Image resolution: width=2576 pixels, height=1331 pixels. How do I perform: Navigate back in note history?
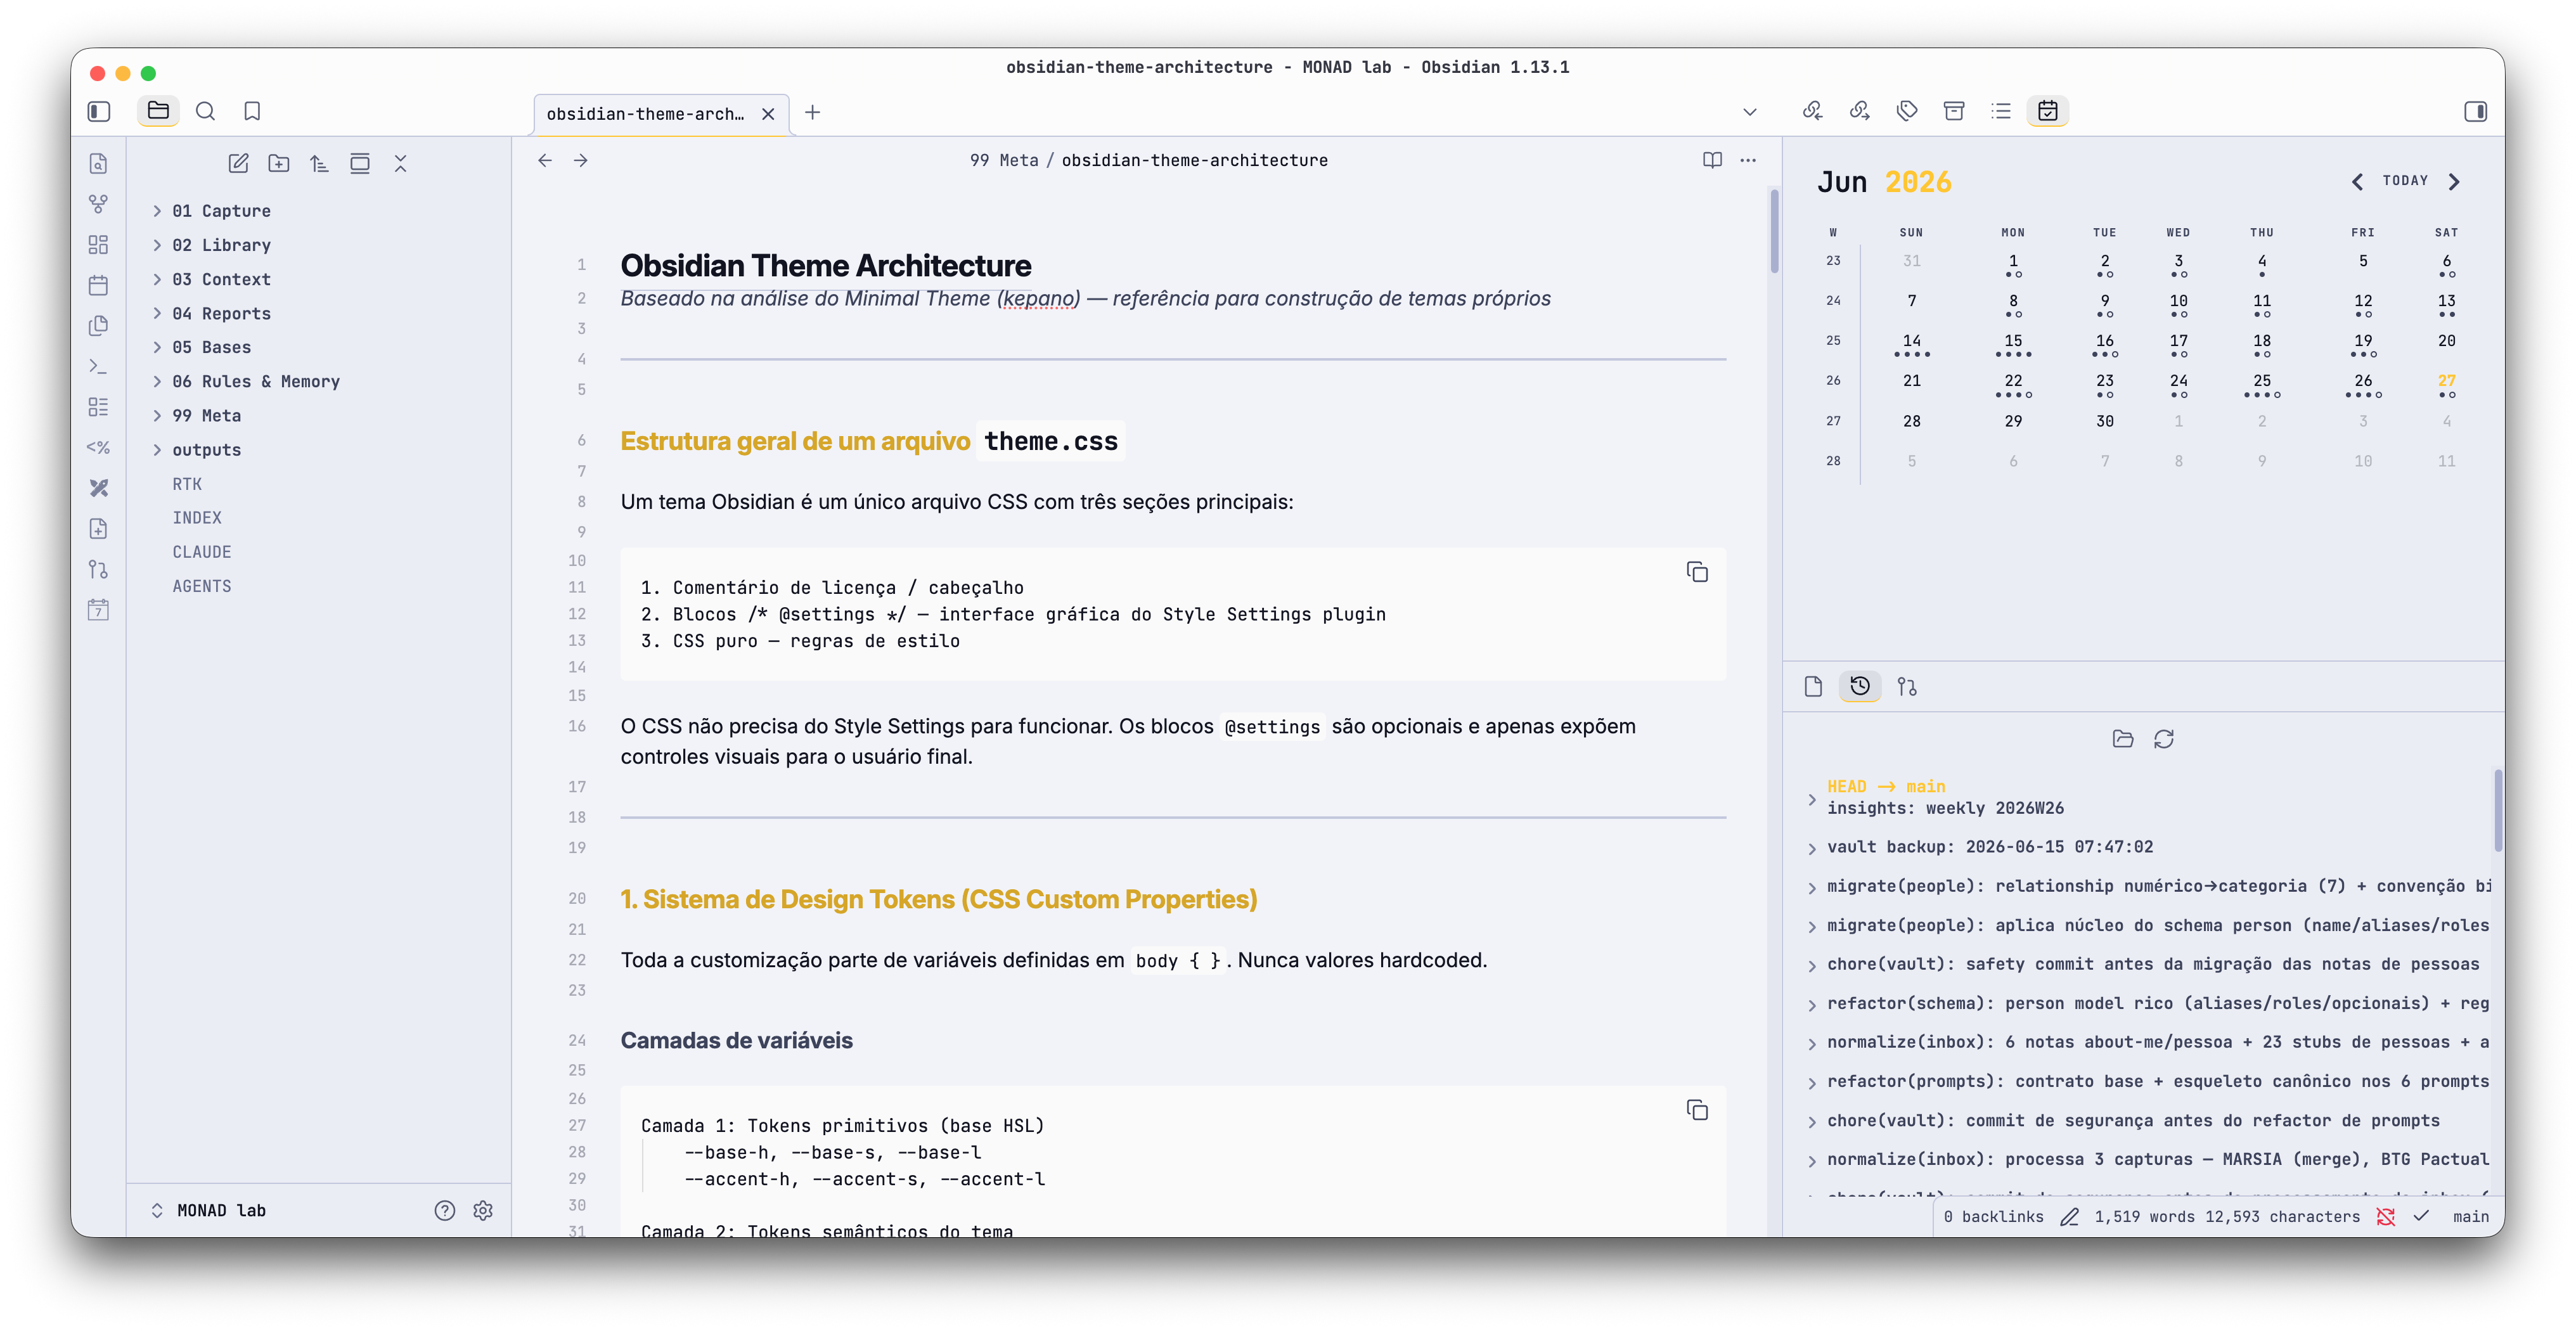(545, 160)
